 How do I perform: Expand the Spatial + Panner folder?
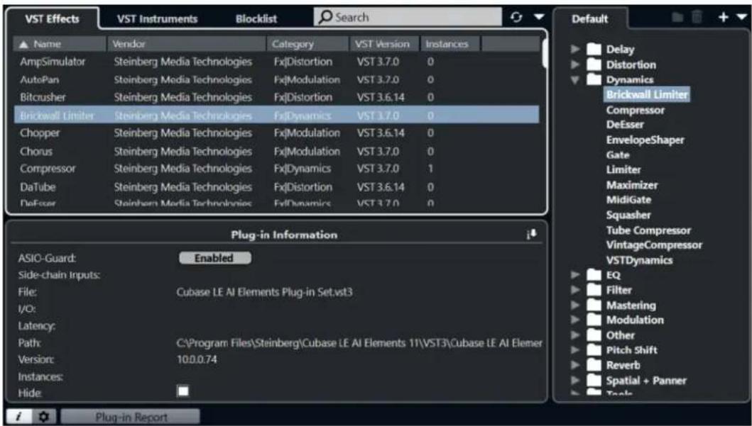click(575, 381)
